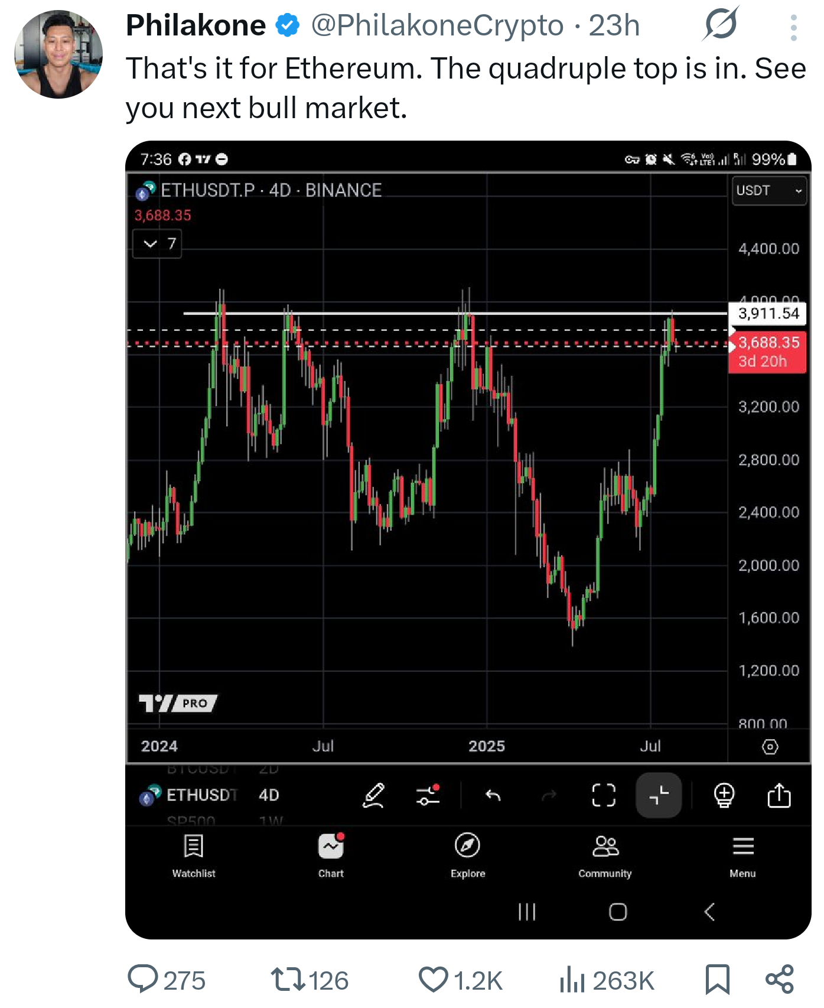Open the chart axis settings hexagon icon

[770, 747]
